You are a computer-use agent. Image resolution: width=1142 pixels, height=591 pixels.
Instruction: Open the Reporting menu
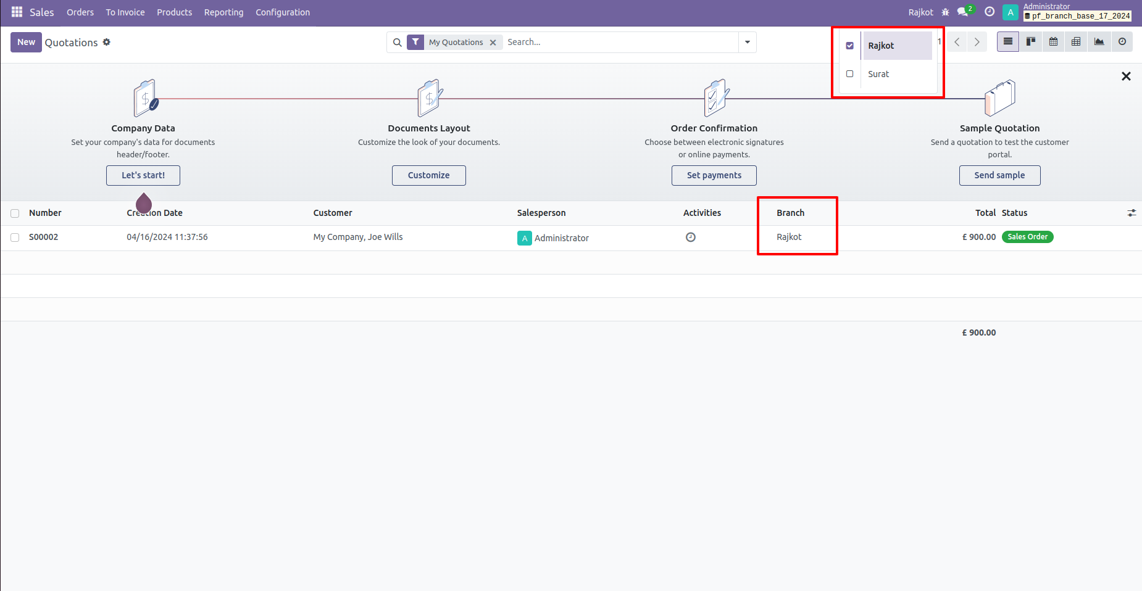point(223,12)
